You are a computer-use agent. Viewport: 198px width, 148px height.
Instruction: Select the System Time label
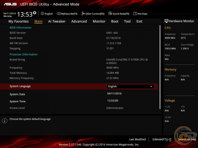coord(18,101)
